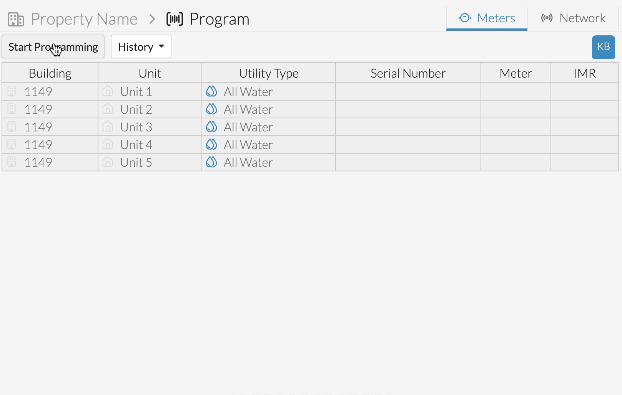Click the property building icon in breadcrumb
Screen dimensions: 622x395
(16, 19)
